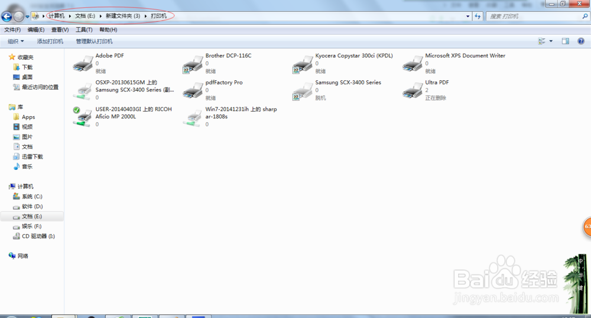The width and height of the screenshot is (591, 318).
Task: Select the Microsoft XPS Document Writer icon
Action: pyautogui.click(x=413, y=64)
